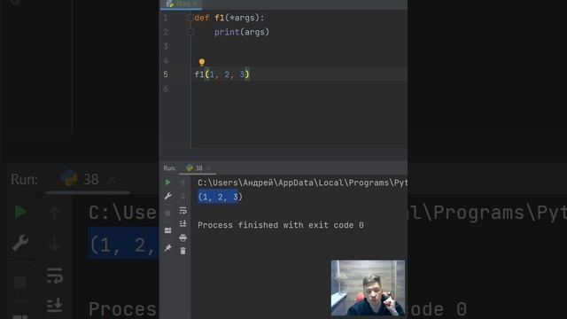
Task: Click the down-arrow stack trace icon in center Run panel
Action: (x=183, y=196)
